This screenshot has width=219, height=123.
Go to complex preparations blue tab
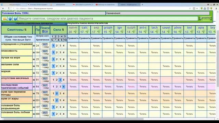coord(34,24)
